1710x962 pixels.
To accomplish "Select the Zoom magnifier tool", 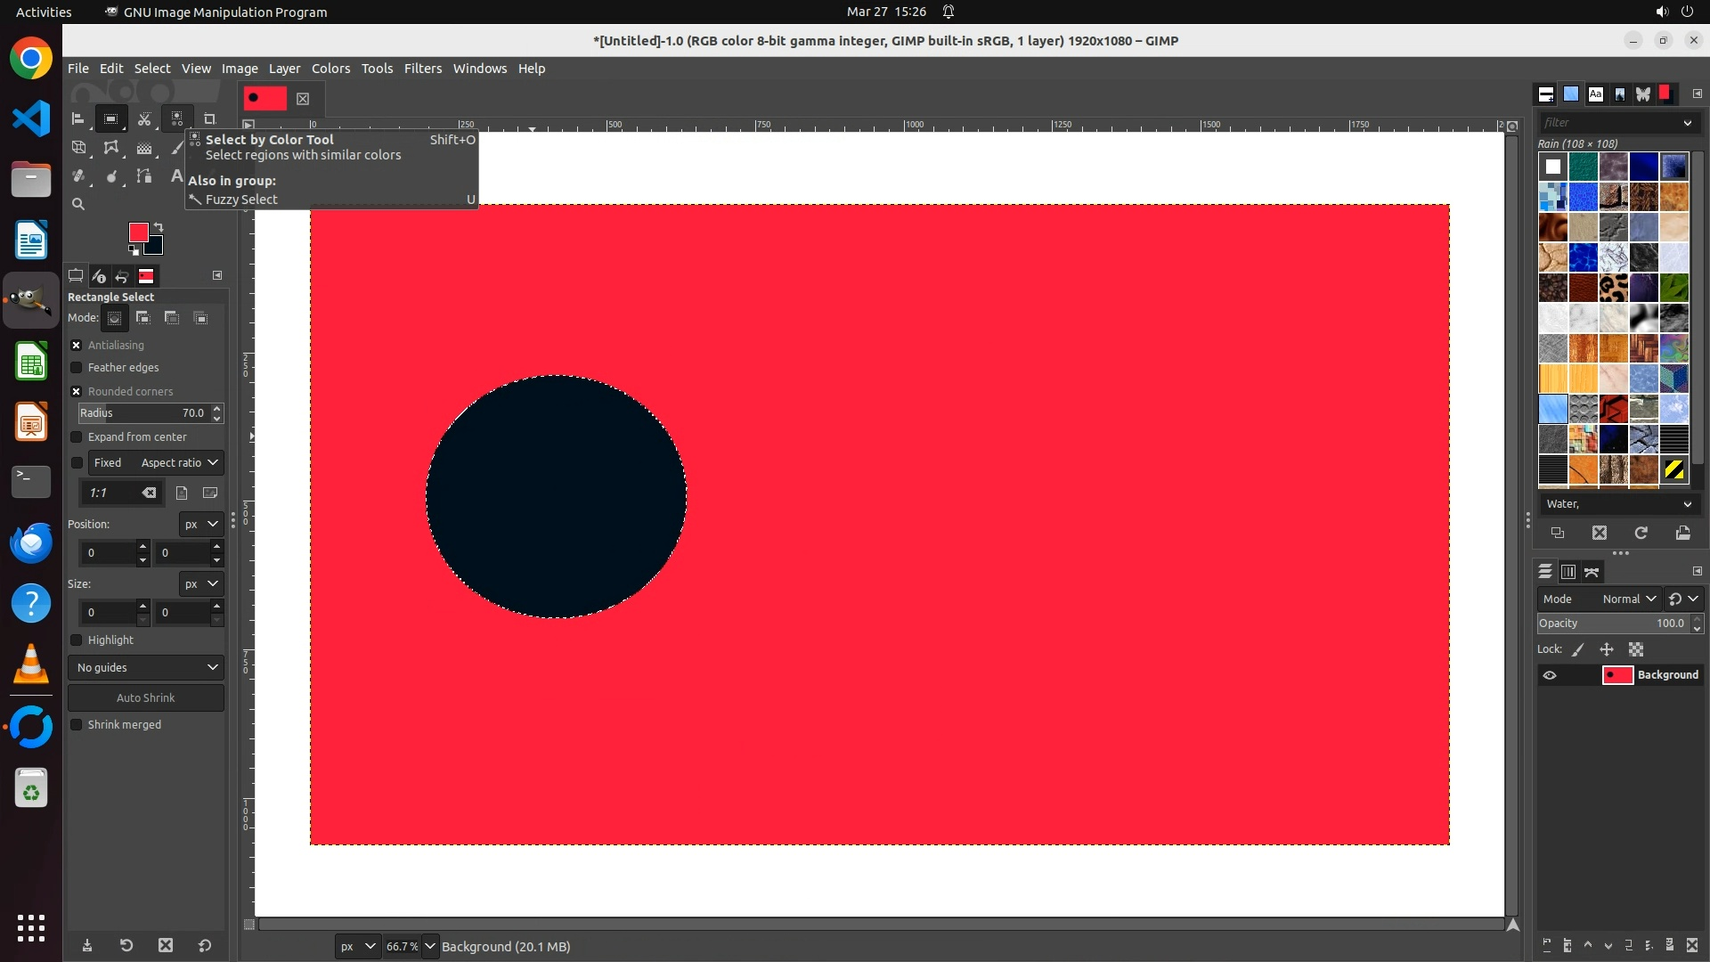I will click(78, 204).
